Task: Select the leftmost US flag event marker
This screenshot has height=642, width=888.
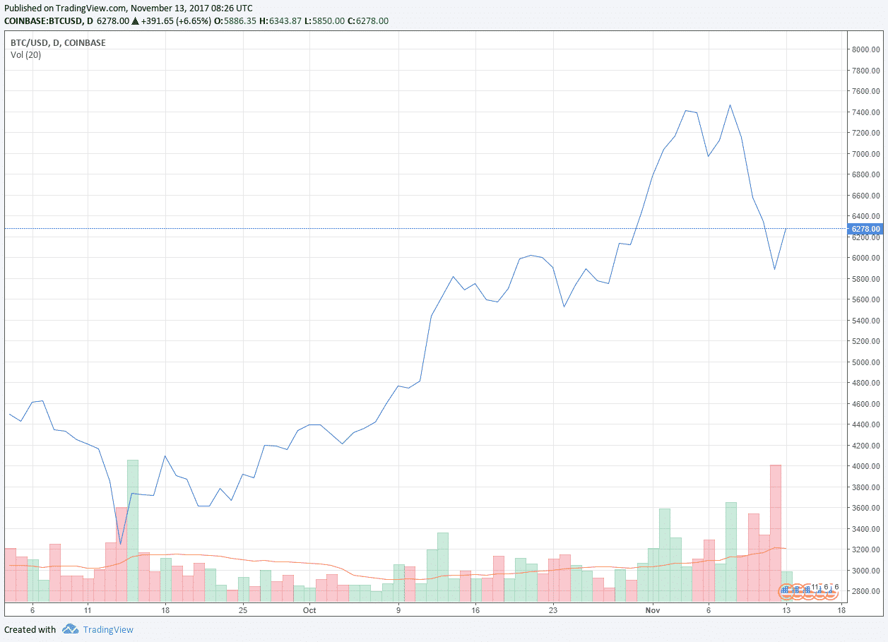Action: [x=786, y=591]
